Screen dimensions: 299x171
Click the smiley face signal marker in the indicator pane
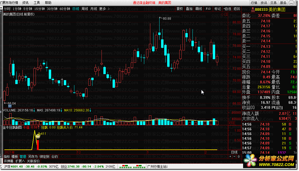click(38, 136)
